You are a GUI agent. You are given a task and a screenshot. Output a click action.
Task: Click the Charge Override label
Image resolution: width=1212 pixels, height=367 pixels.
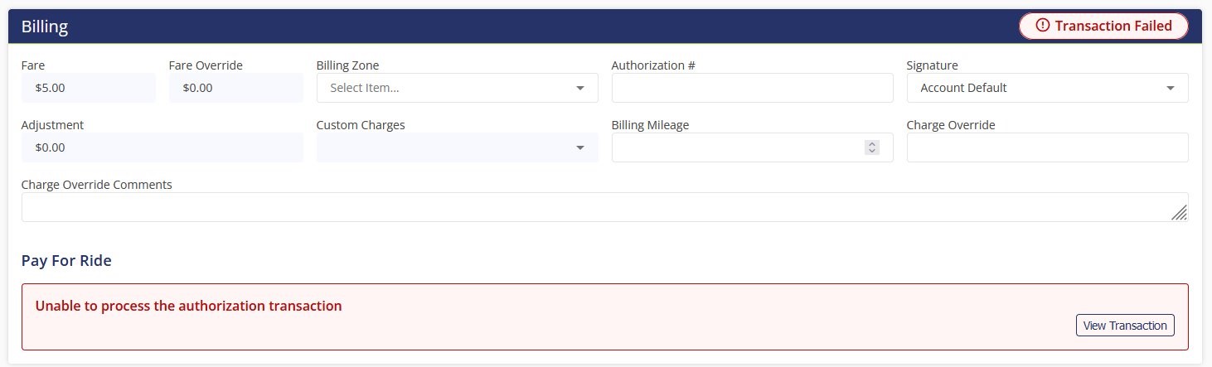(951, 125)
